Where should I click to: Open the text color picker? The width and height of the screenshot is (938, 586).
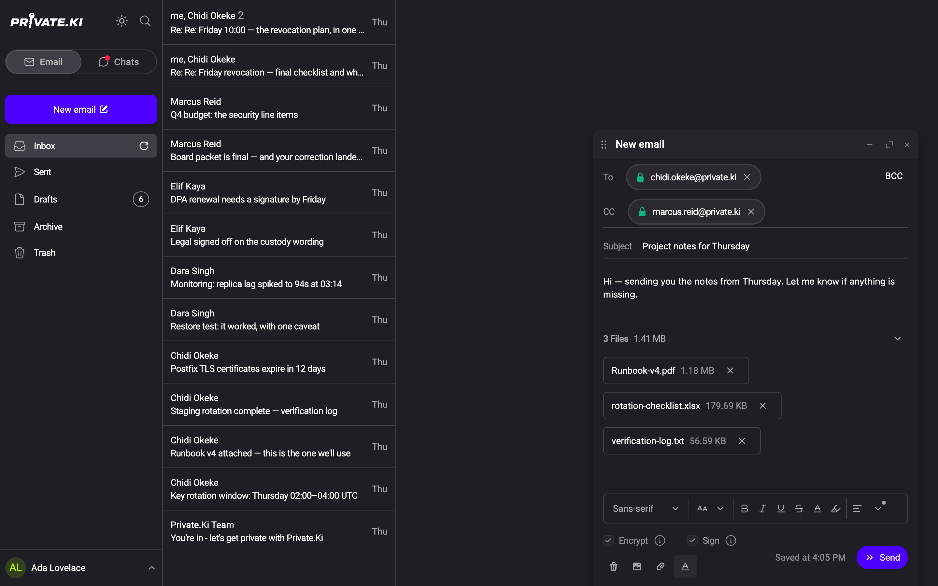click(817, 509)
